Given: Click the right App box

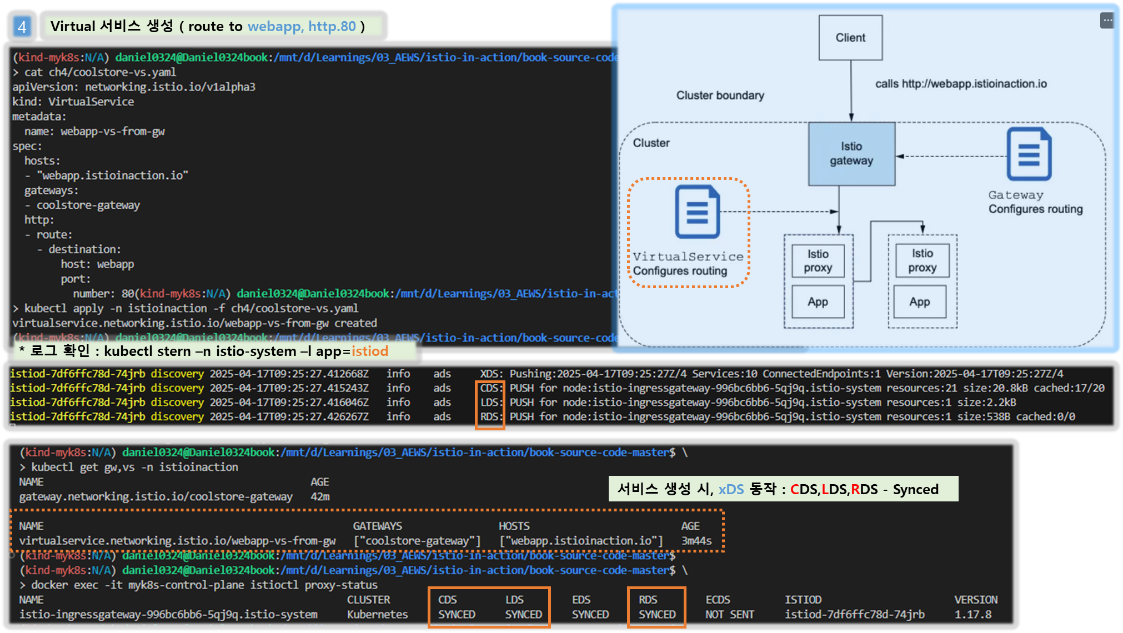Looking at the screenshot, I should 919,302.
